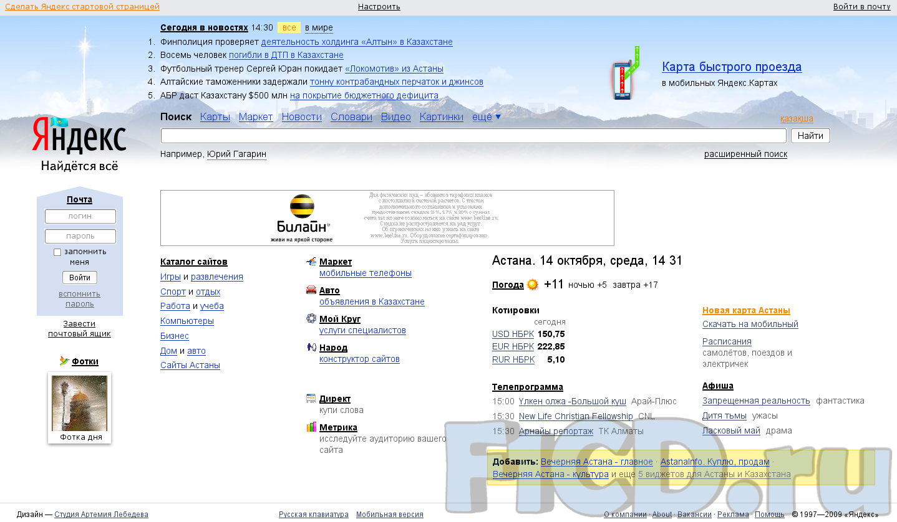
Task: Click the example query Юрий Гагарин
Action: point(236,154)
